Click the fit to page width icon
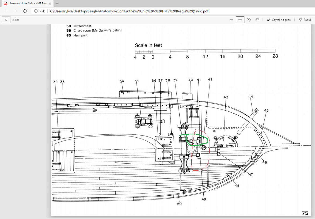The width and height of the screenshot is (315, 219). [257, 20]
